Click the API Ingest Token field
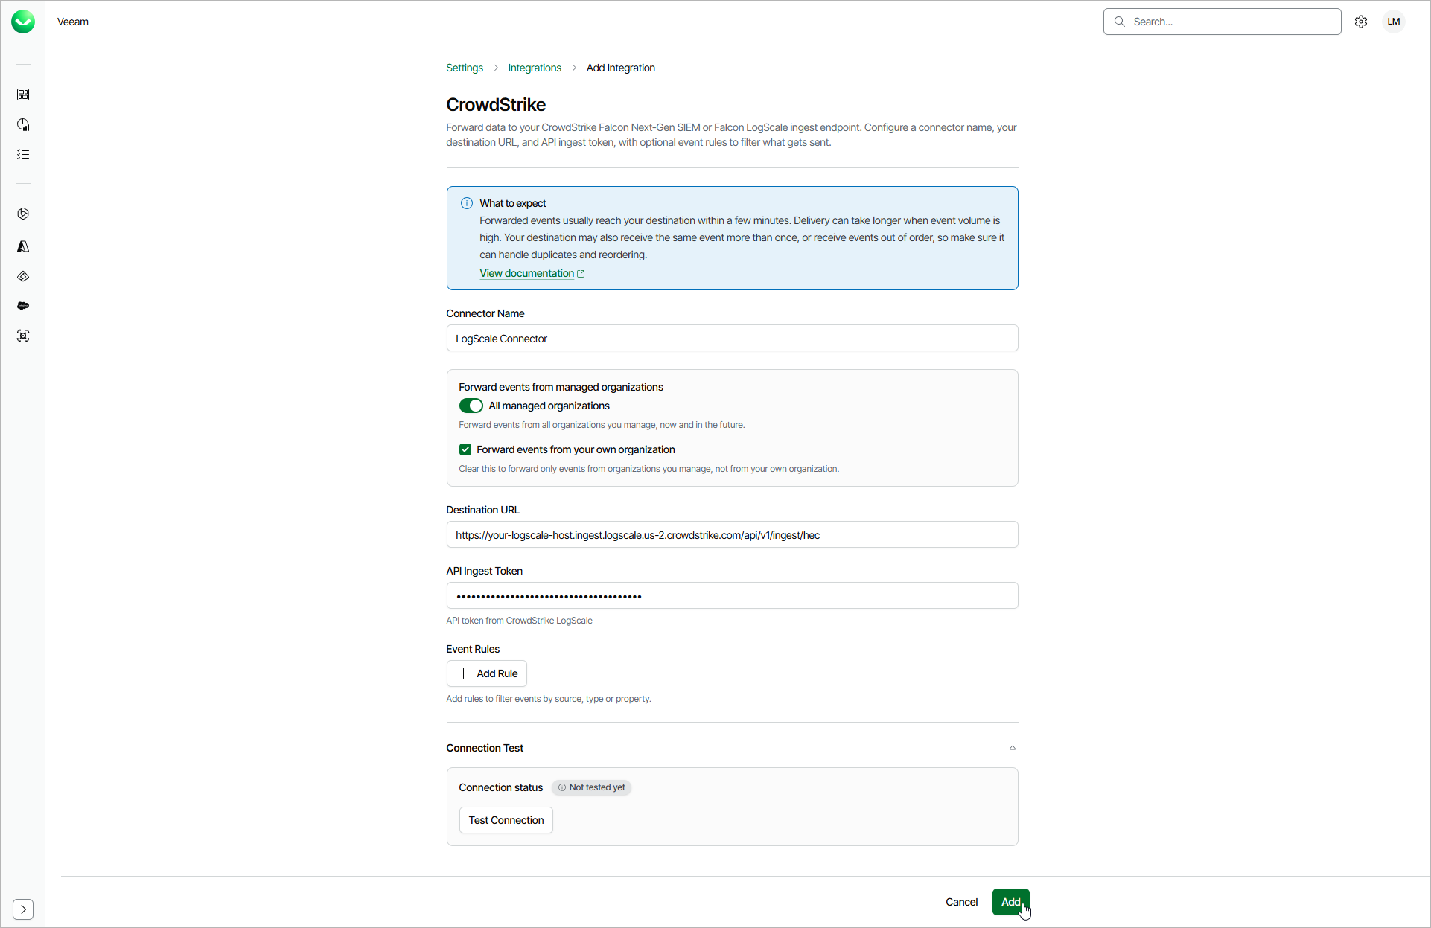The height and width of the screenshot is (928, 1431). (732, 595)
